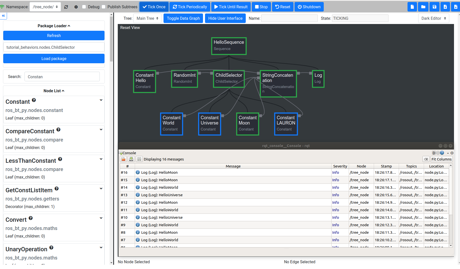Click the Stop button
460x269 pixels.
[x=261, y=7]
